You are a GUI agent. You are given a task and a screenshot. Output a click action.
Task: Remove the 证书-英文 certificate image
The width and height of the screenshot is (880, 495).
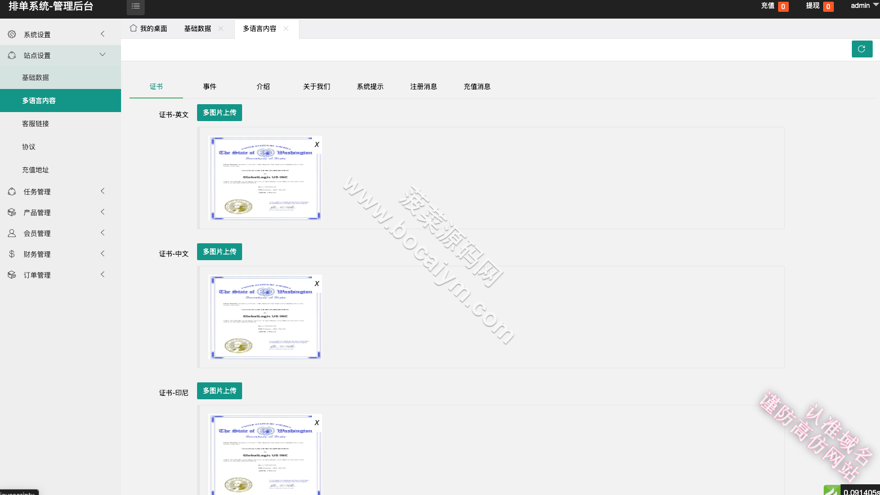317,145
